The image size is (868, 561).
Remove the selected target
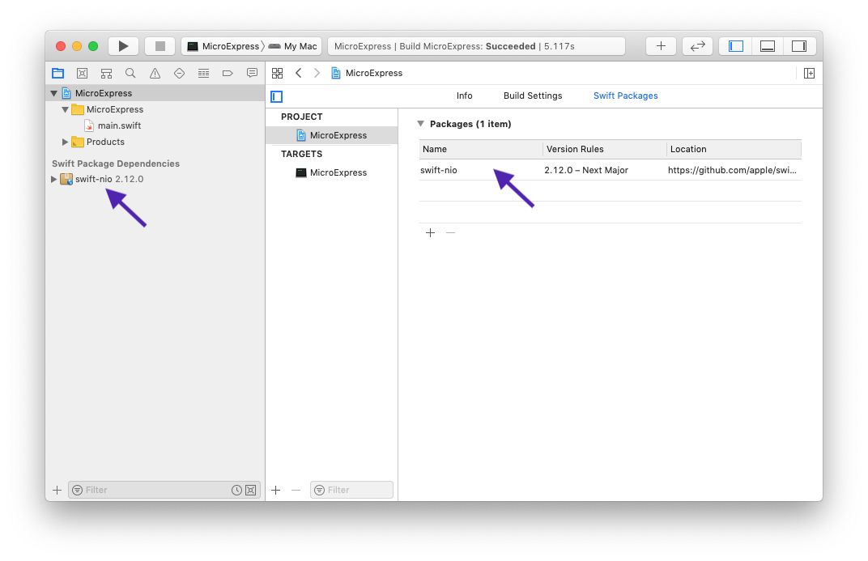point(296,491)
